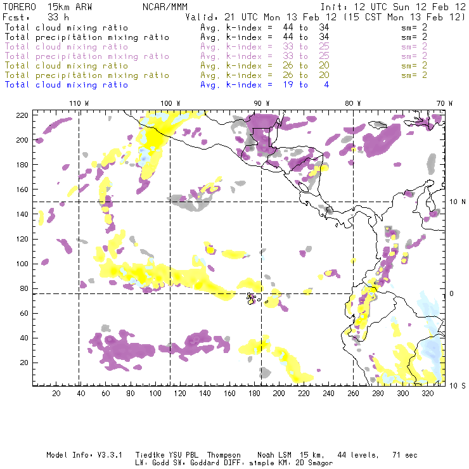Click the y-axis grid value "220"
The width and height of the screenshot is (469, 469).
pyautogui.click(x=22, y=115)
